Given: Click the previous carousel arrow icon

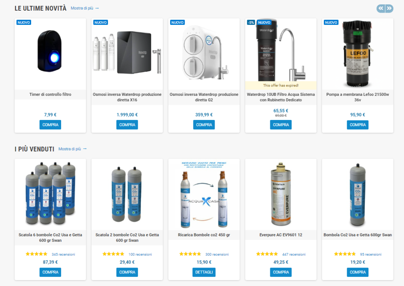Looking at the screenshot, I should [381, 9].
